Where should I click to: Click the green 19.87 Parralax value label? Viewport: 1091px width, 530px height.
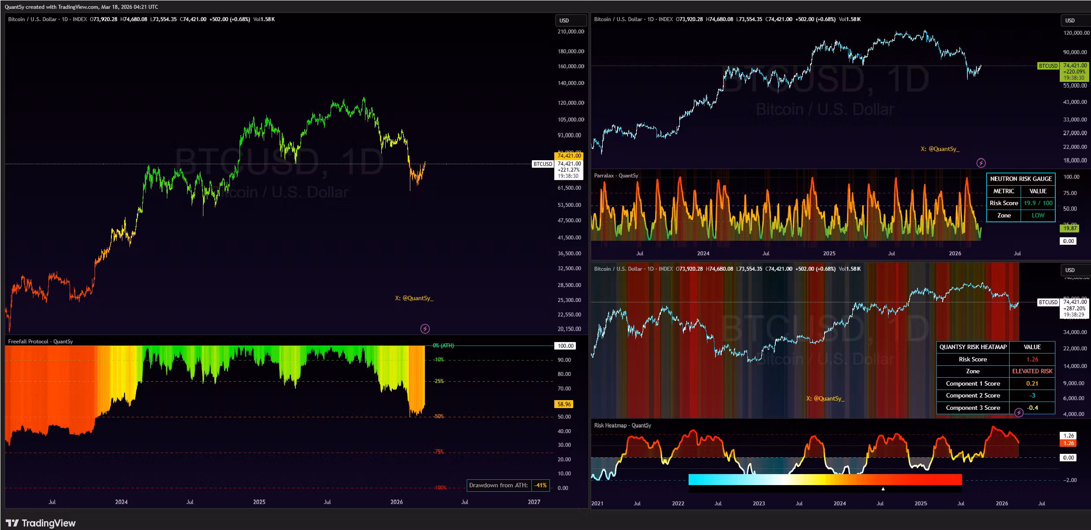1070,228
